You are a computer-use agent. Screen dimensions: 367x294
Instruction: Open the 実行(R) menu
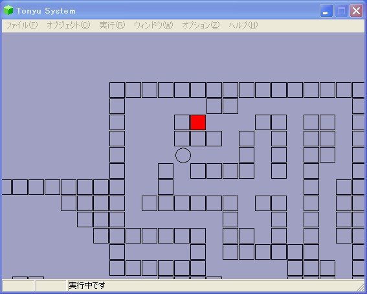coord(112,25)
